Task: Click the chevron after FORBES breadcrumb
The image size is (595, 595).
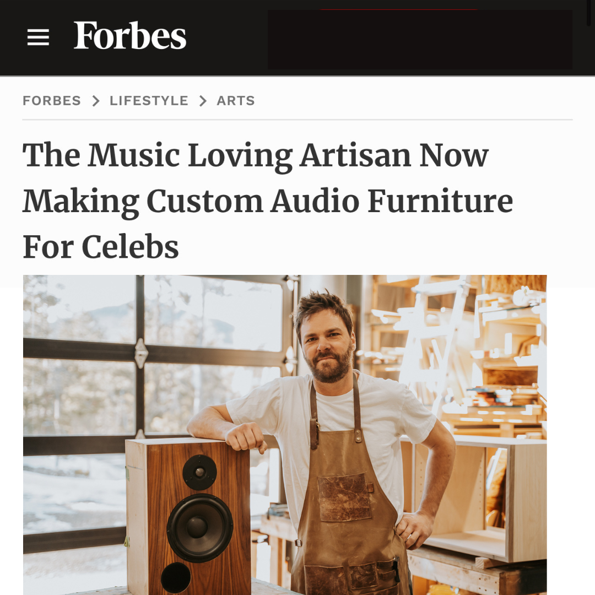Action: [x=96, y=101]
